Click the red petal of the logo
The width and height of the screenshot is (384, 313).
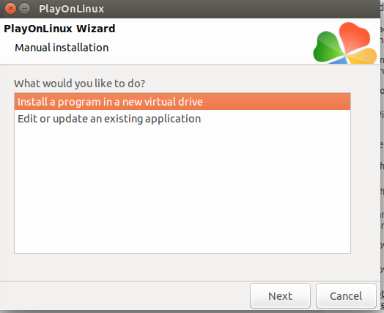(x=355, y=36)
